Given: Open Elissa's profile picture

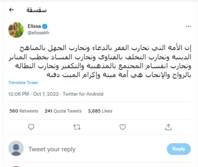Looking at the screenshot, I should pyautogui.click(x=16, y=30).
